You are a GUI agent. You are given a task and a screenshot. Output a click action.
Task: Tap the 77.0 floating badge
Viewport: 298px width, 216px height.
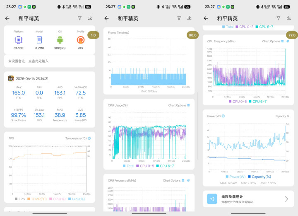click(x=292, y=35)
